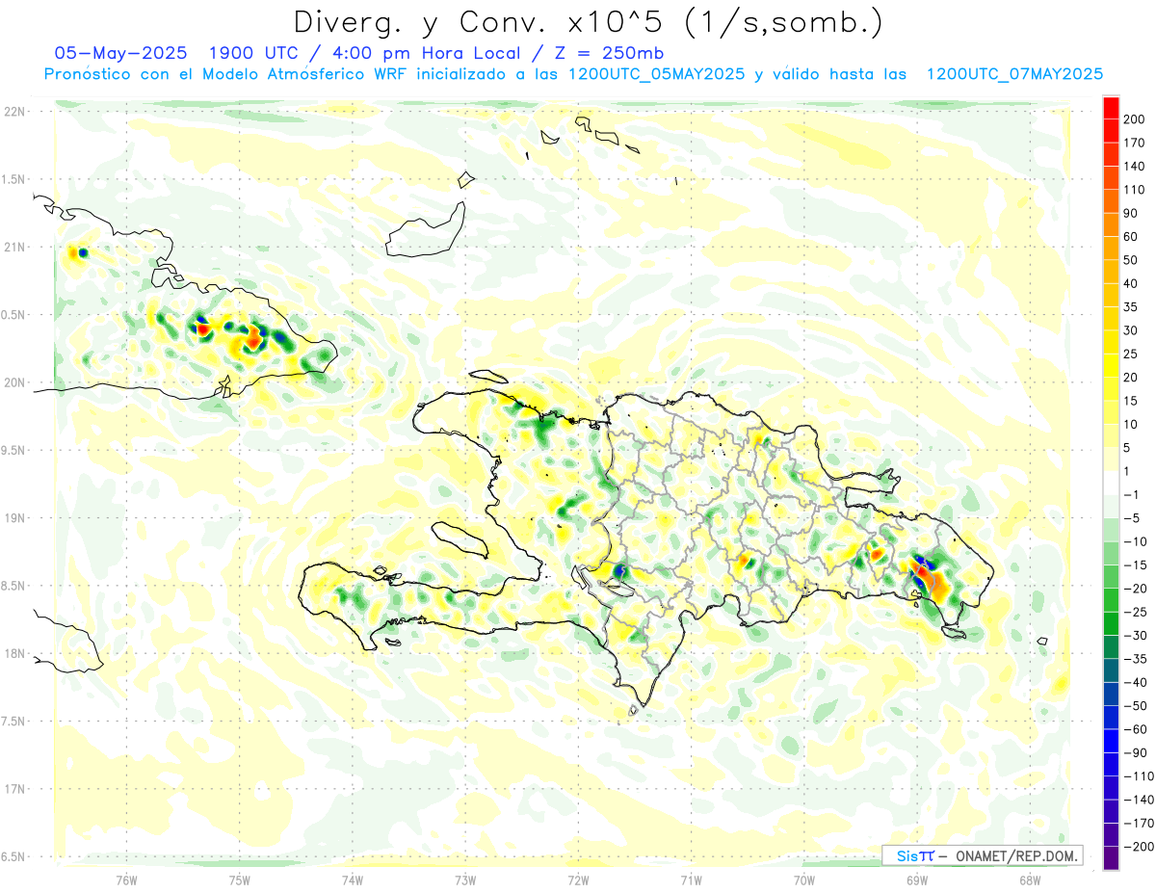Click the '22N' latitude label

[14, 112]
